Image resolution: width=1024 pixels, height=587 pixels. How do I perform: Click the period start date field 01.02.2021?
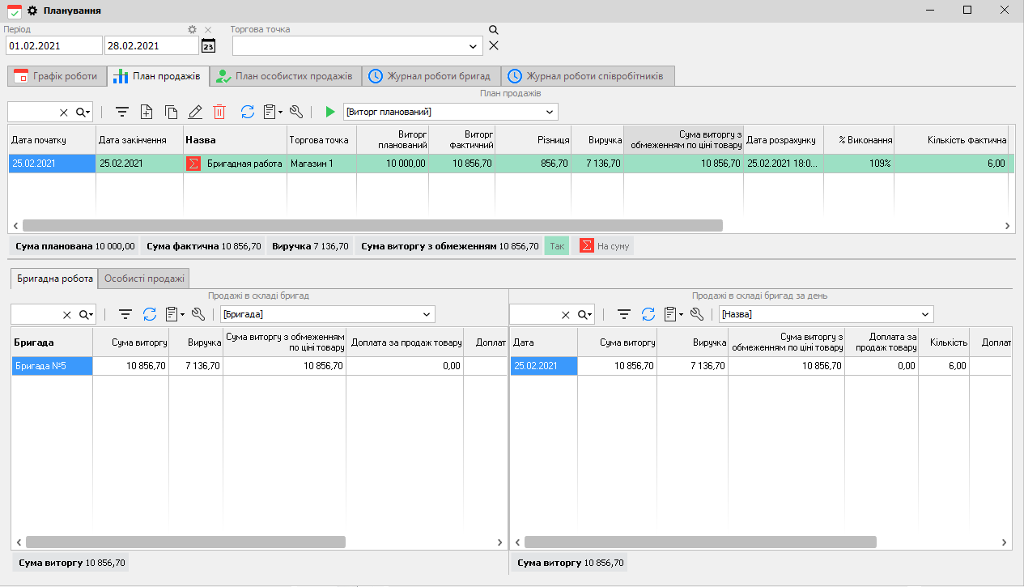(53, 46)
